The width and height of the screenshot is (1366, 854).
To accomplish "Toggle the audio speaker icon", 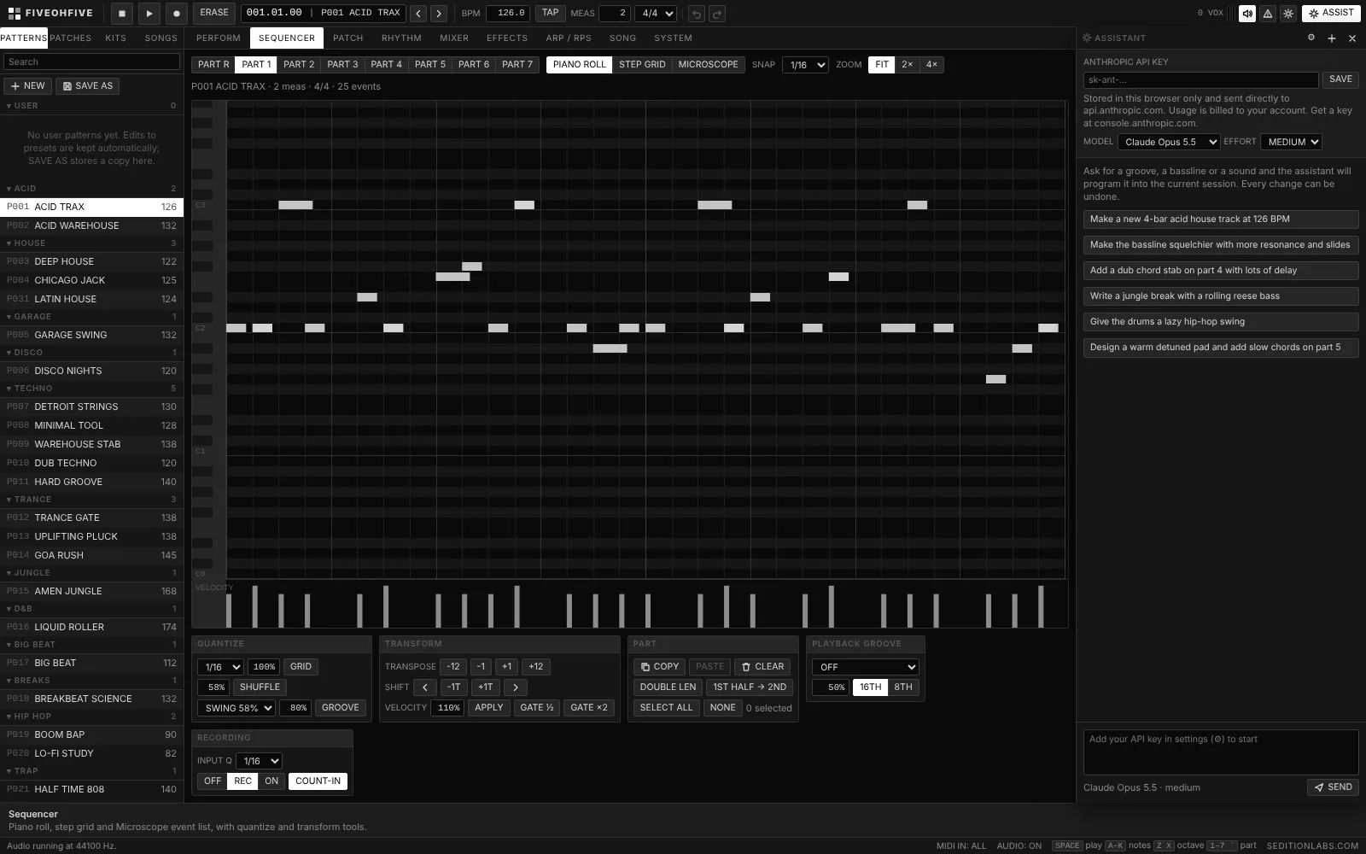I will (1247, 13).
